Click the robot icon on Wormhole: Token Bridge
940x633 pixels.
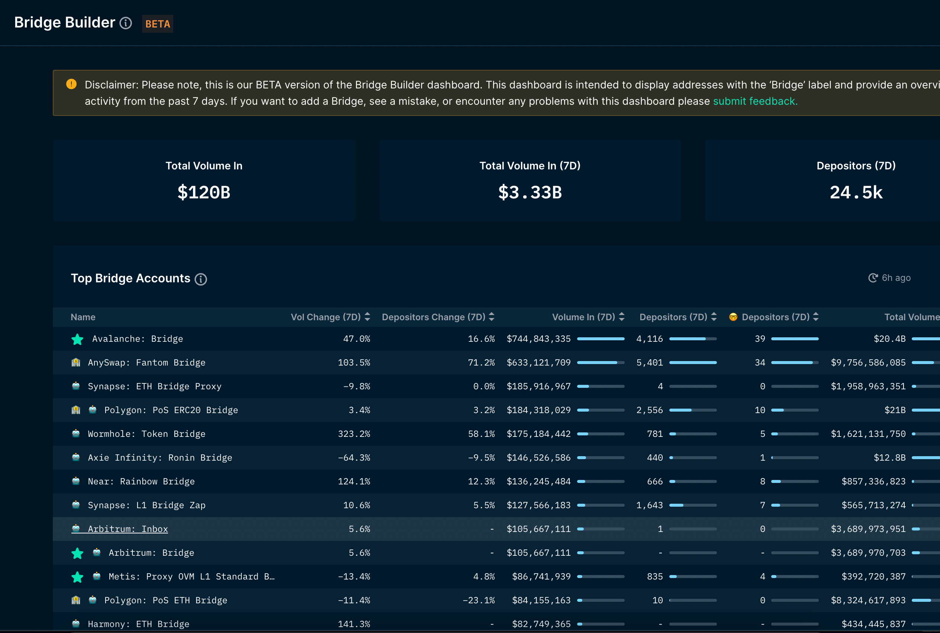coord(75,433)
